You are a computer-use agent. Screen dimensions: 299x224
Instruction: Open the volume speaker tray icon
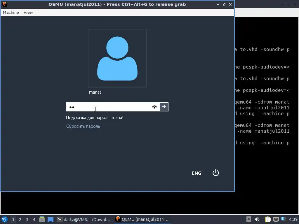[x=257, y=219]
